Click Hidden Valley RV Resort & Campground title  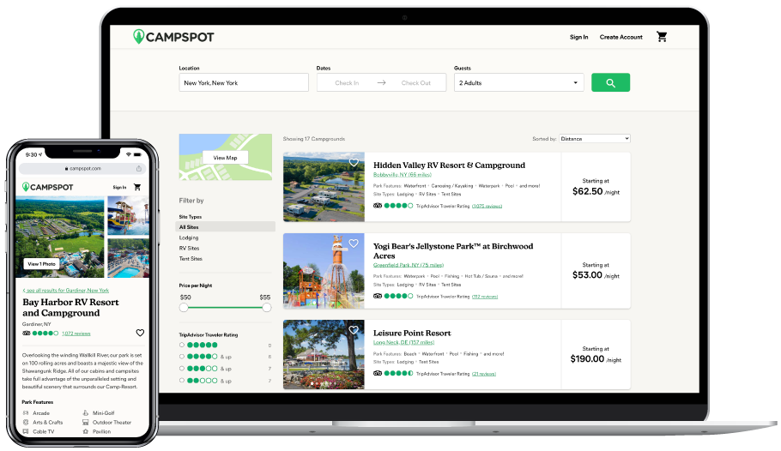[x=449, y=165]
